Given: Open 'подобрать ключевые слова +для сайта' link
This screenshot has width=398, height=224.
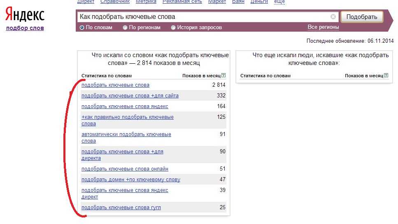Looking at the screenshot, I should tap(130, 95).
